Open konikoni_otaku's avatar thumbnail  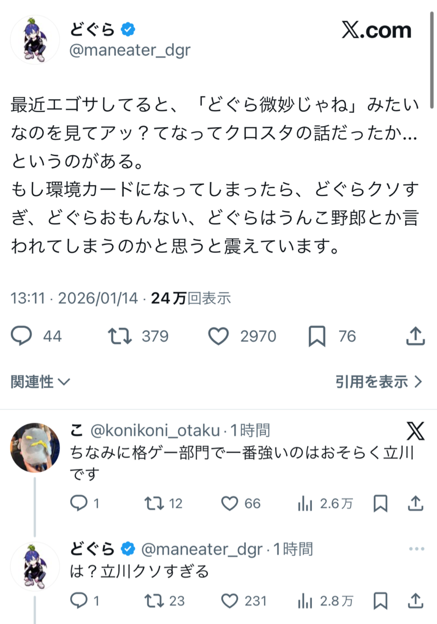[35, 447]
